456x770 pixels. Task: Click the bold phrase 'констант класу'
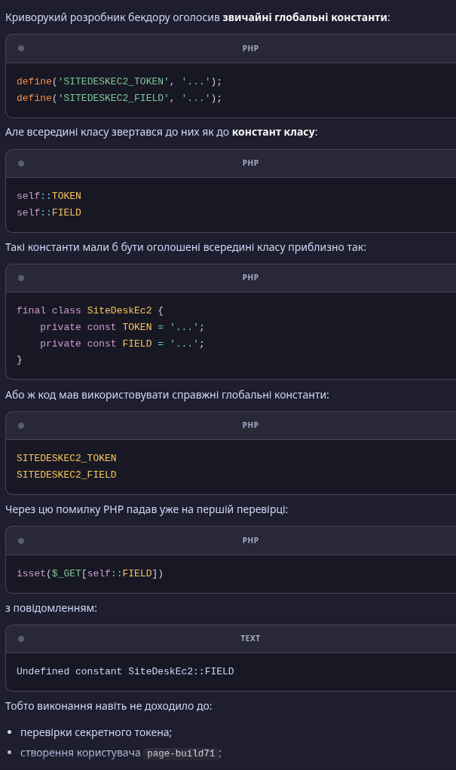273,132
